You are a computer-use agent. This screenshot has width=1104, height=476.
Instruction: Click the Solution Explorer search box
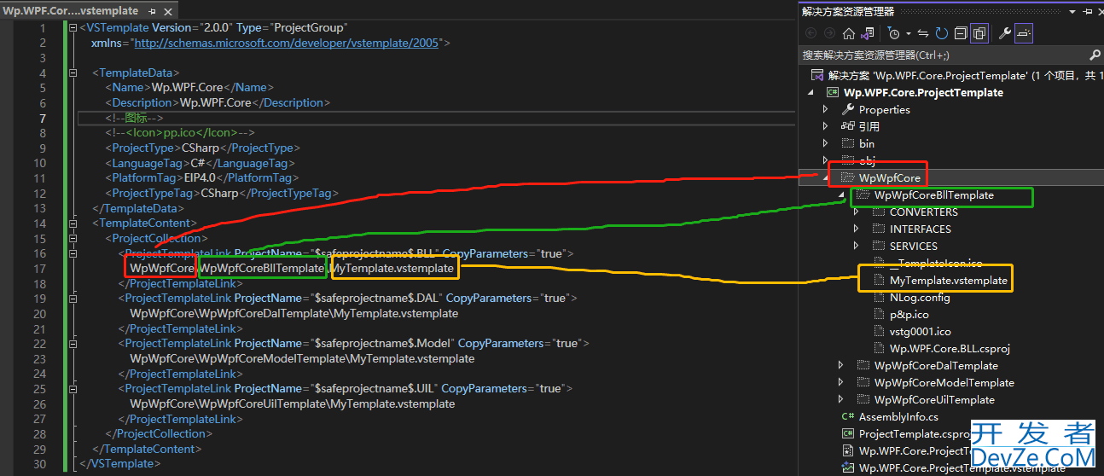click(943, 55)
